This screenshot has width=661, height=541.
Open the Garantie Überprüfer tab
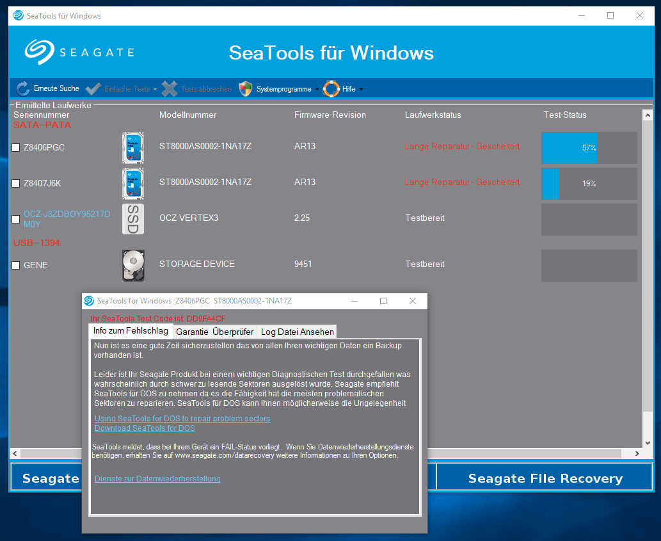(x=215, y=332)
